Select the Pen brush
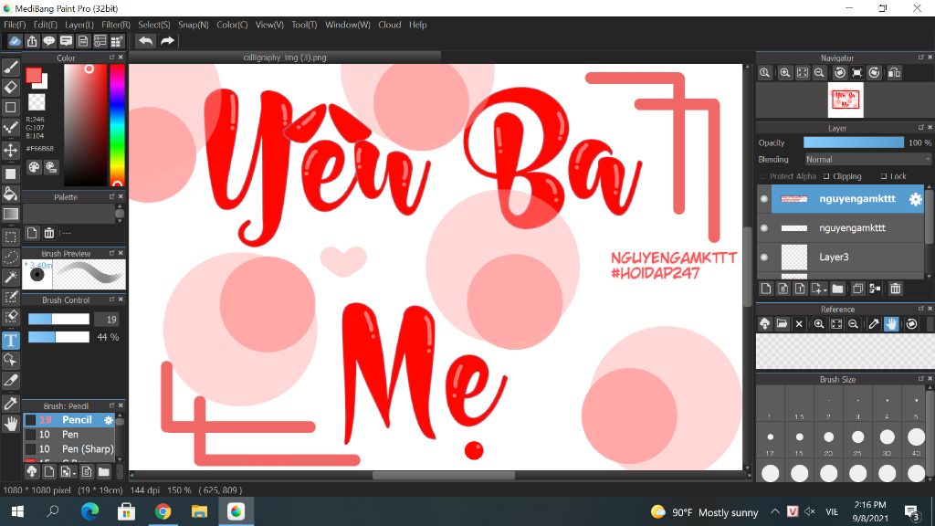Screen dimensions: 935x526 point(69,434)
